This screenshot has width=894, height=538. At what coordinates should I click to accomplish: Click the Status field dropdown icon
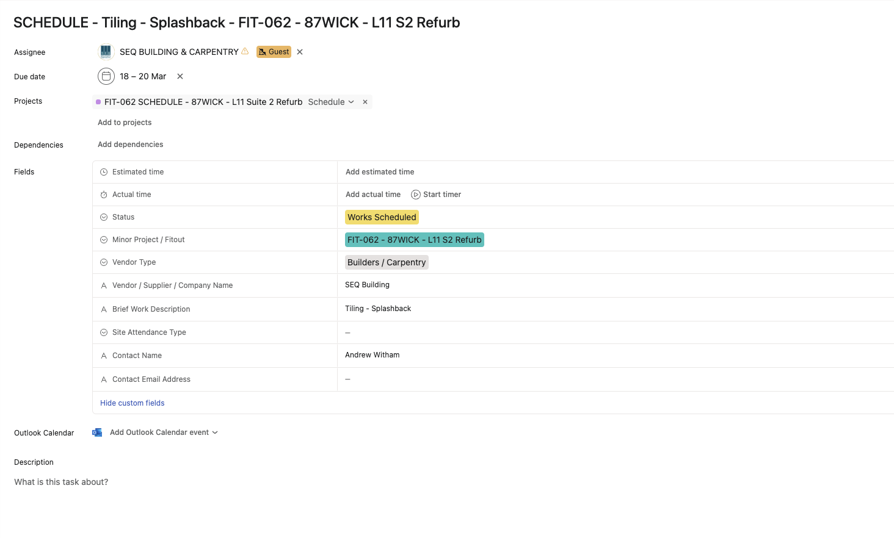click(x=104, y=217)
